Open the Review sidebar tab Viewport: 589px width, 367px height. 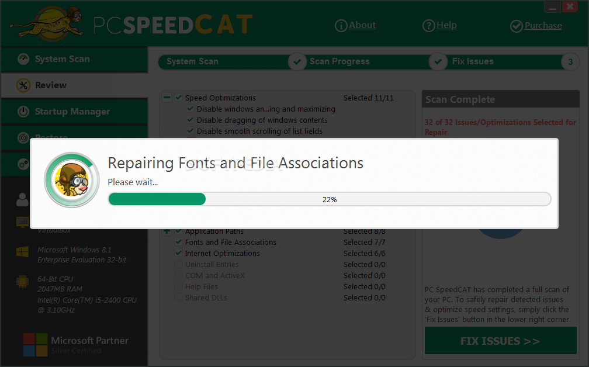(74, 85)
